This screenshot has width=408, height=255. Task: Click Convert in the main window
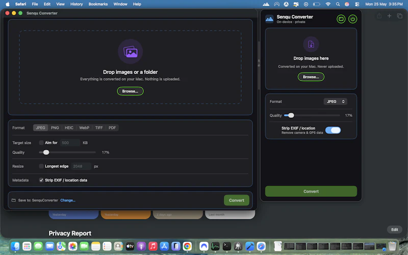[x=237, y=200]
